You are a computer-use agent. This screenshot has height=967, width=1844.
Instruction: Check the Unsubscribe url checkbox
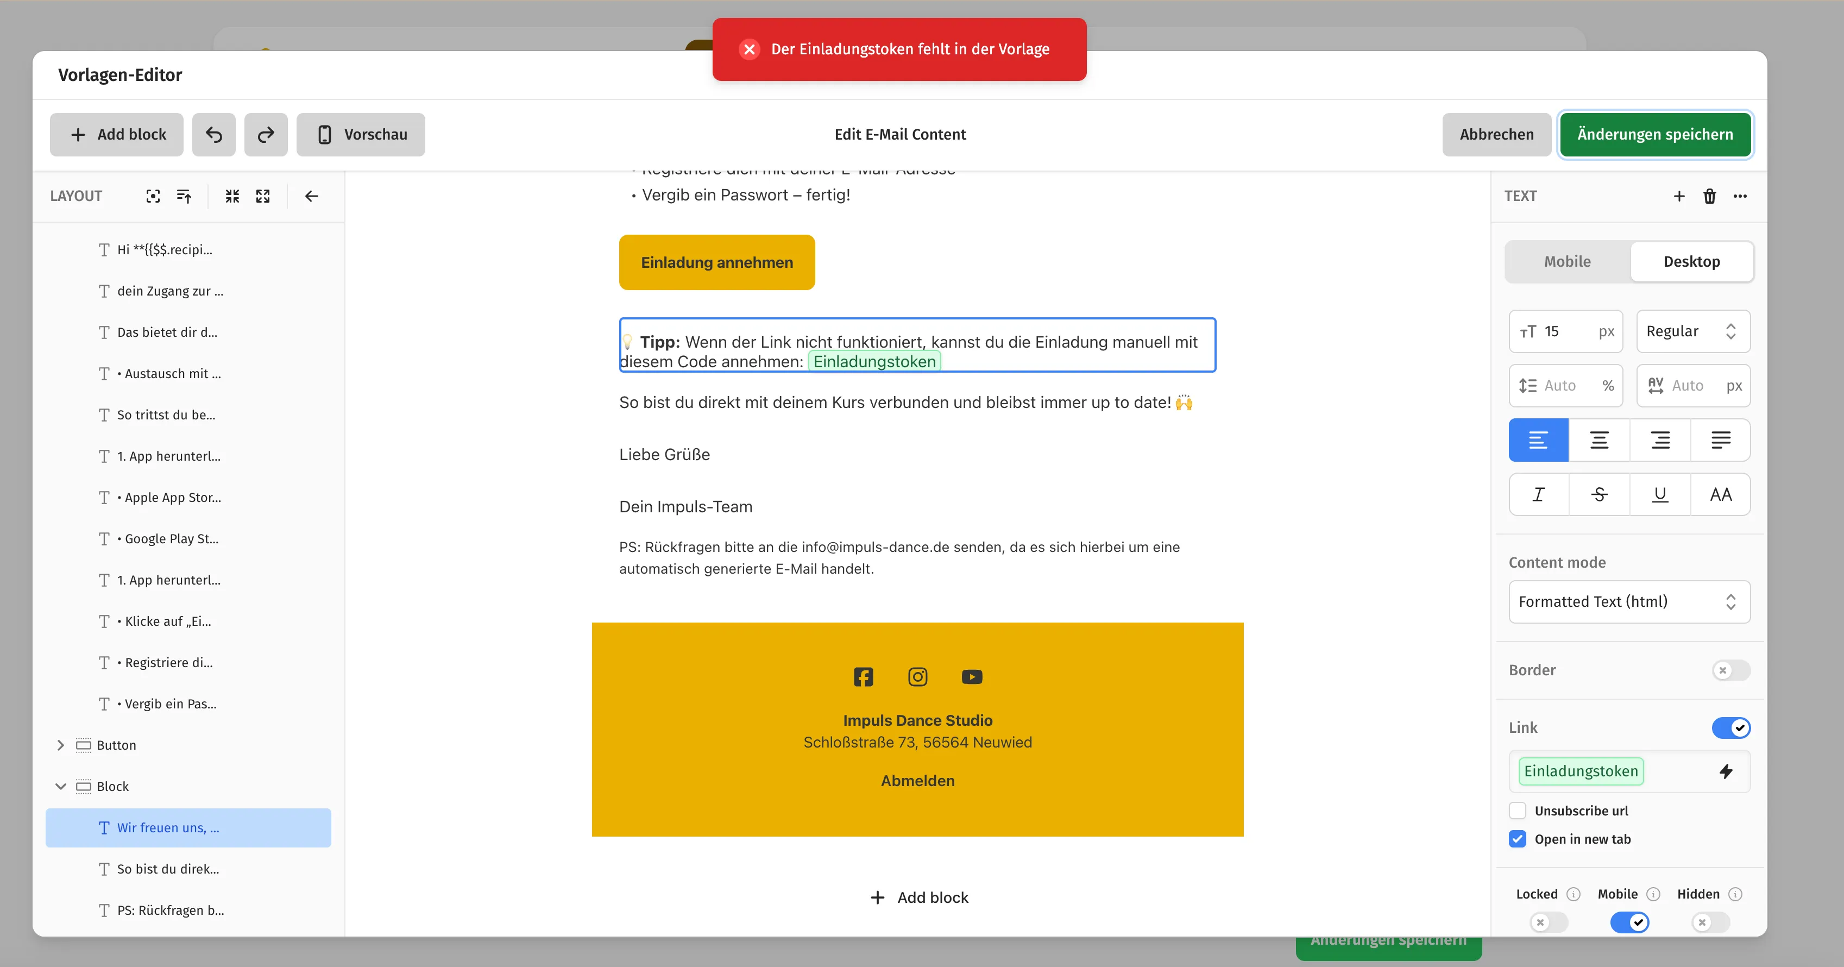click(1518, 810)
